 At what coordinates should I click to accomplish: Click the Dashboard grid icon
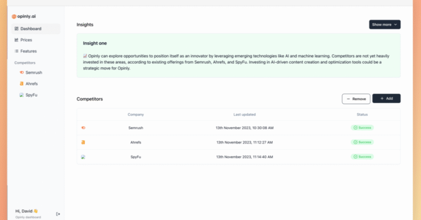(x=17, y=28)
